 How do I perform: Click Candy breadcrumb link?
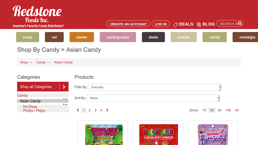pos(41,62)
